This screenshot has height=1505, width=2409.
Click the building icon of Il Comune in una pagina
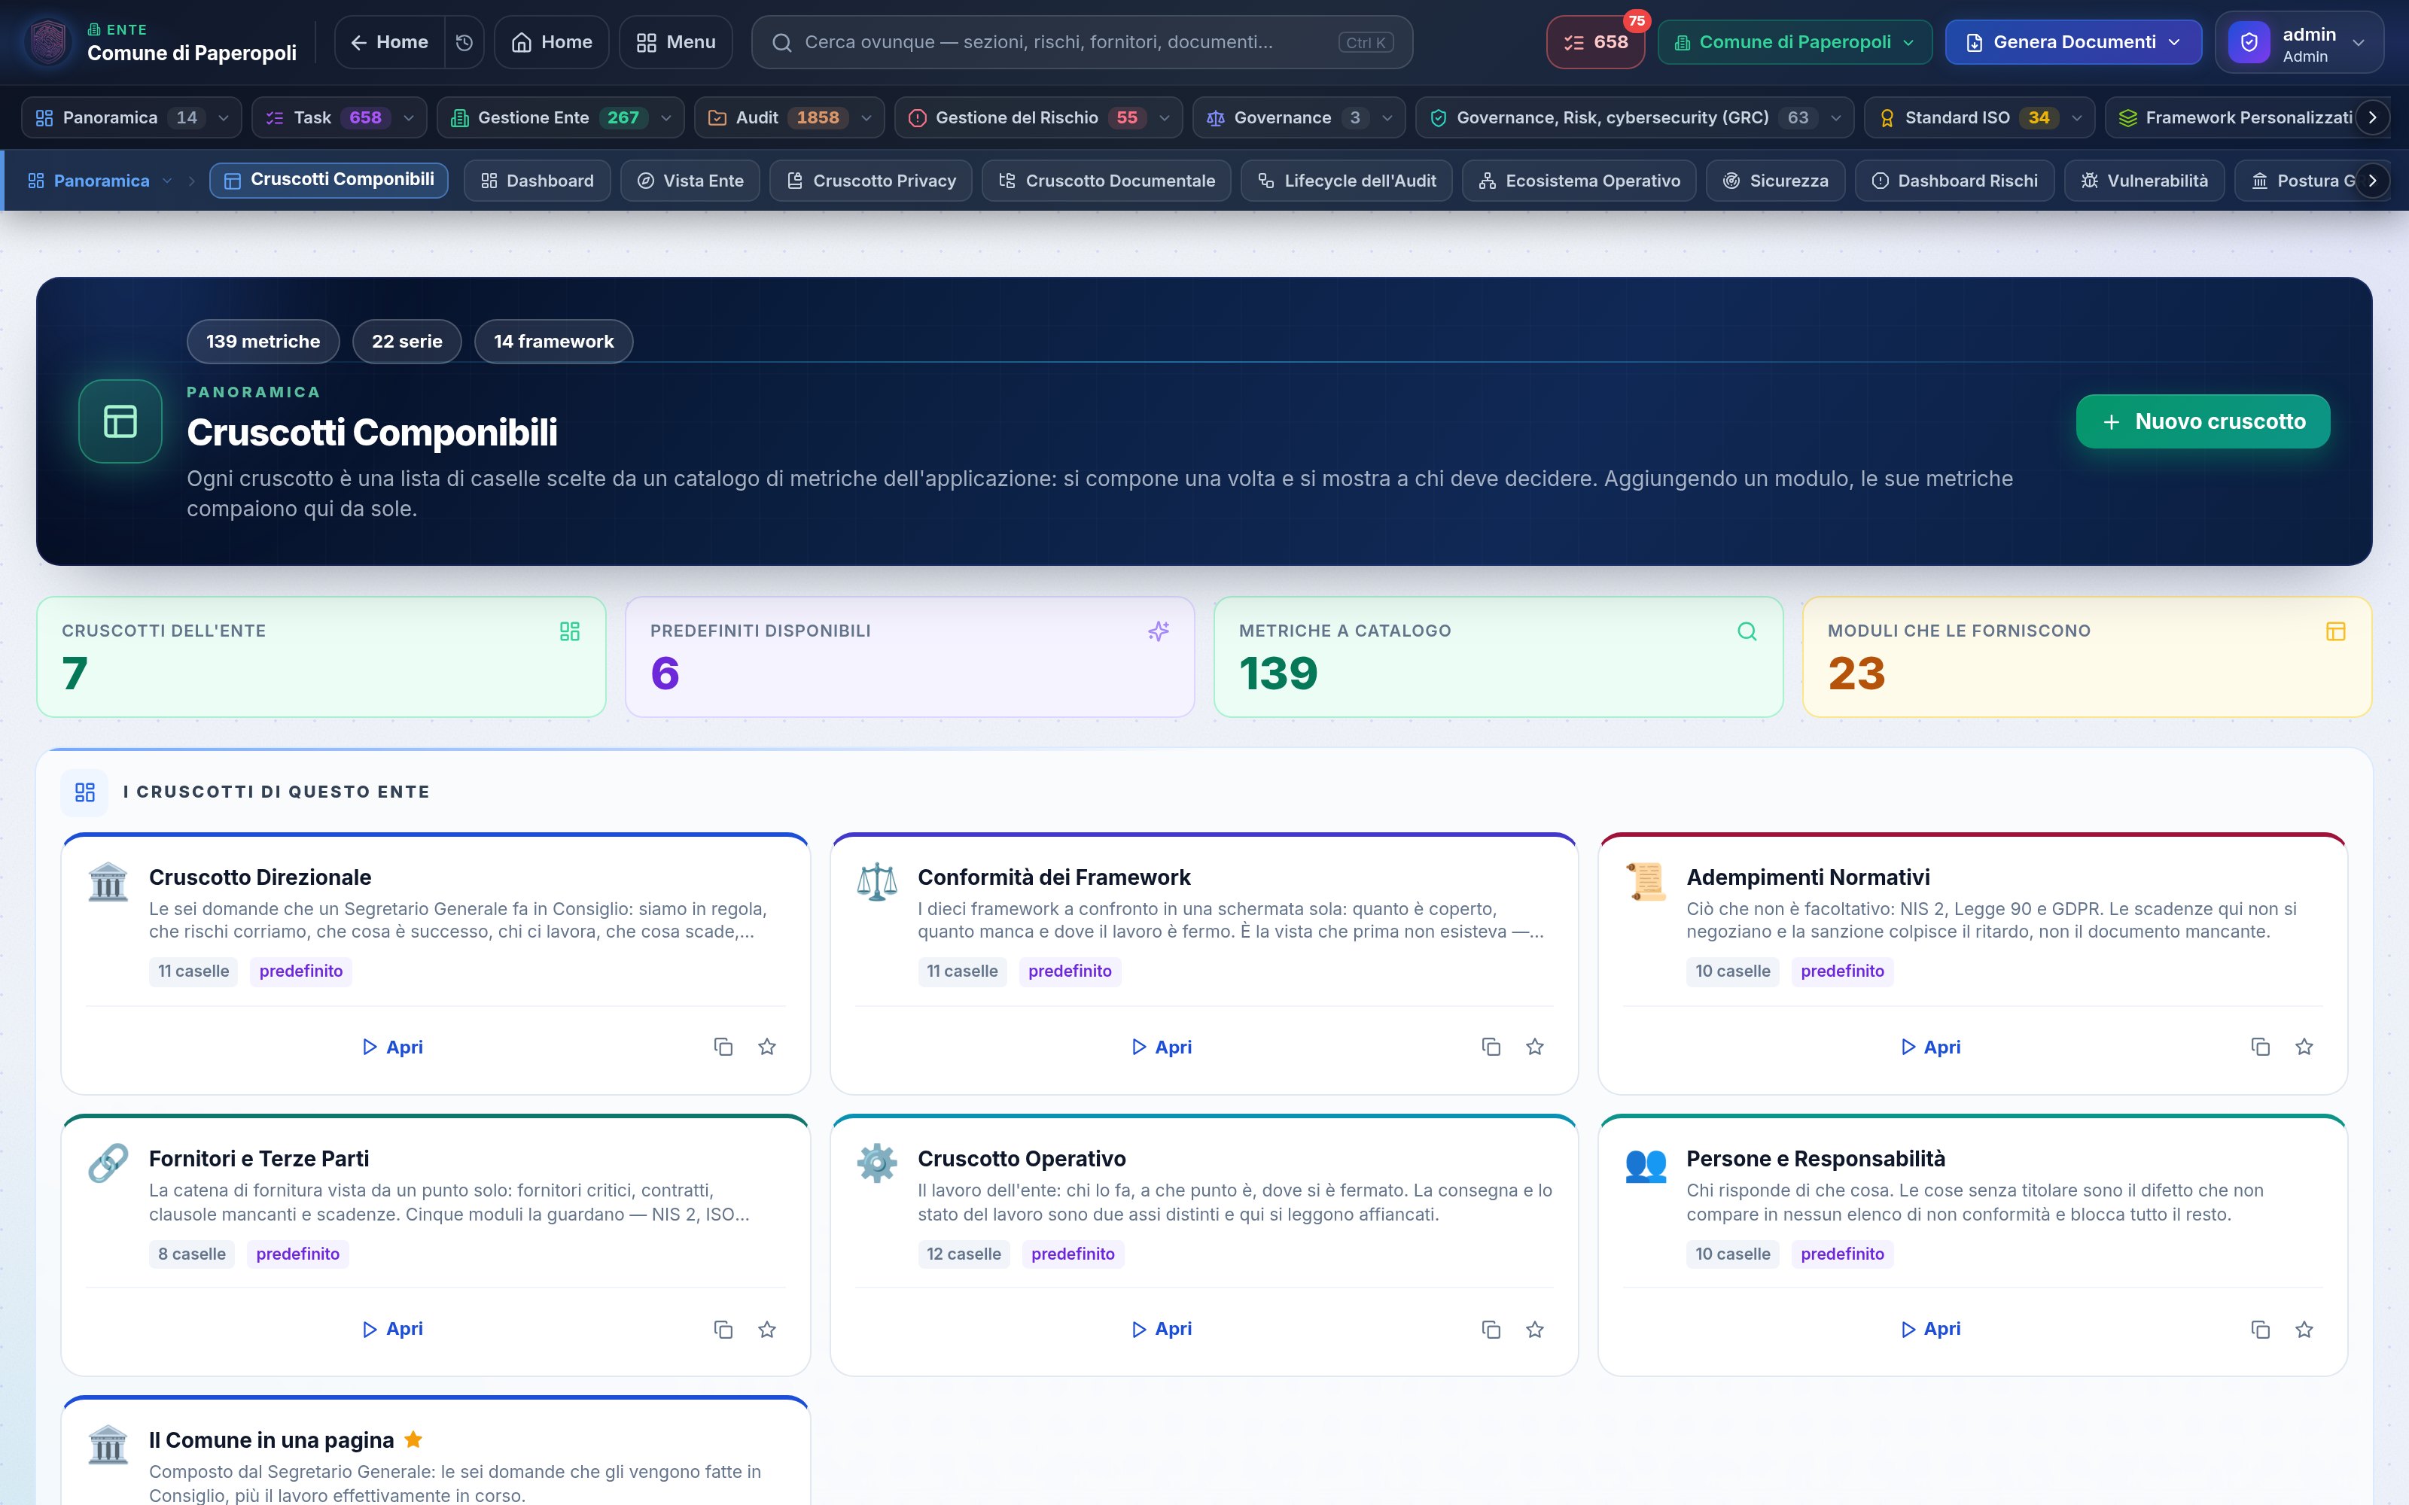[x=108, y=1446]
